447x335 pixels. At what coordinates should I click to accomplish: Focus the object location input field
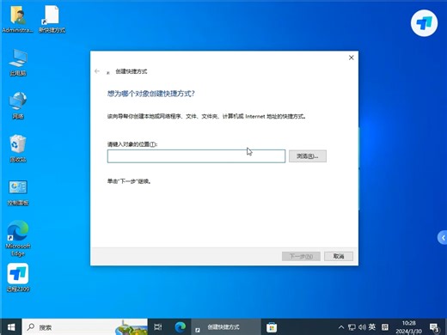196,156
